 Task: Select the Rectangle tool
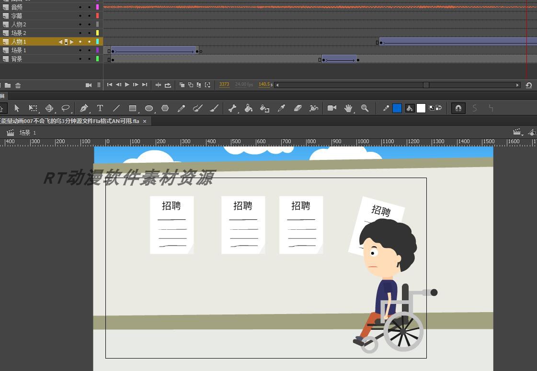click(133, 108)
